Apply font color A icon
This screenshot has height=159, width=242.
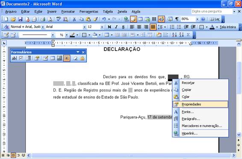[x=212, y=27]
